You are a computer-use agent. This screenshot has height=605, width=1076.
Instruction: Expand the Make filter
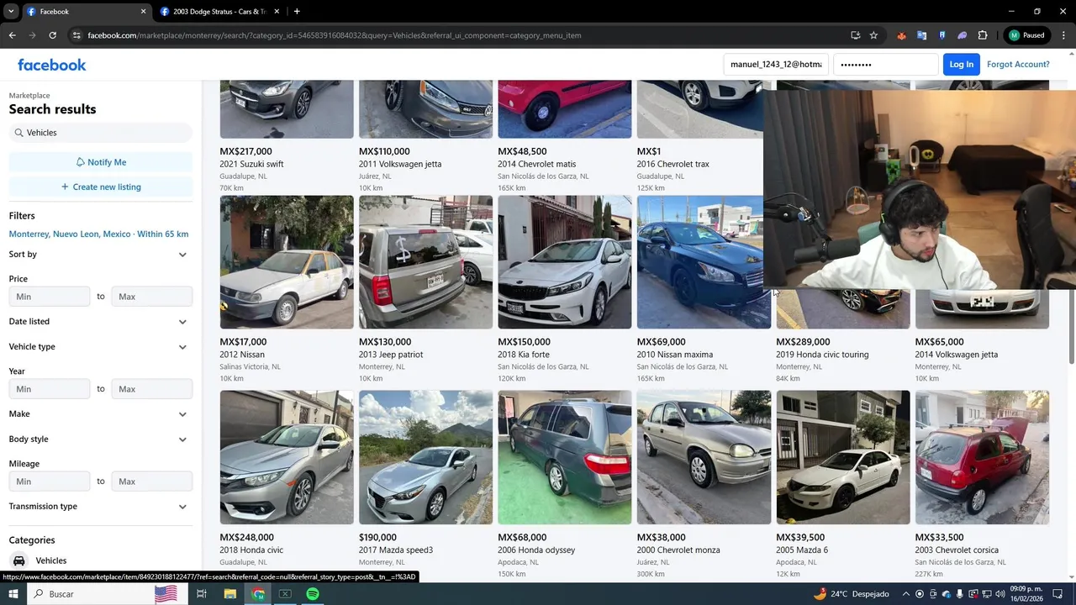[101, 414]
